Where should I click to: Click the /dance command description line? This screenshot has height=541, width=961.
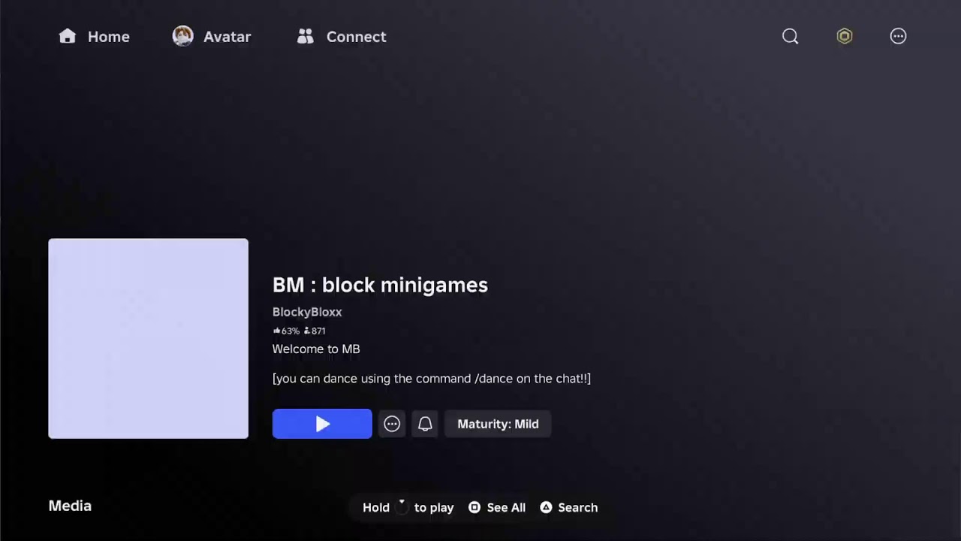(x=432, y=379)
